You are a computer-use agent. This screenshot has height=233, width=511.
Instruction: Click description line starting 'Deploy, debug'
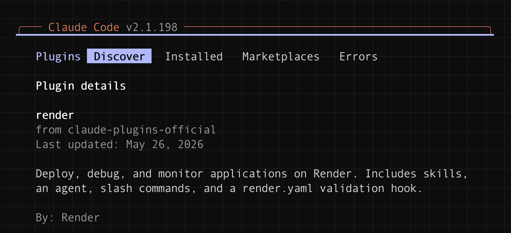tap(252, 174)
